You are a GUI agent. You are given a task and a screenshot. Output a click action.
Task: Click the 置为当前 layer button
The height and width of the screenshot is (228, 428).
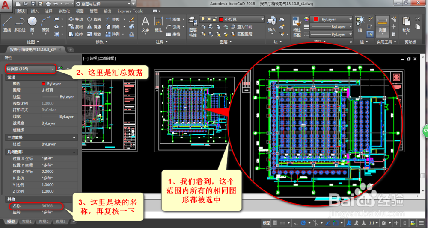click(x=241, y=27)
